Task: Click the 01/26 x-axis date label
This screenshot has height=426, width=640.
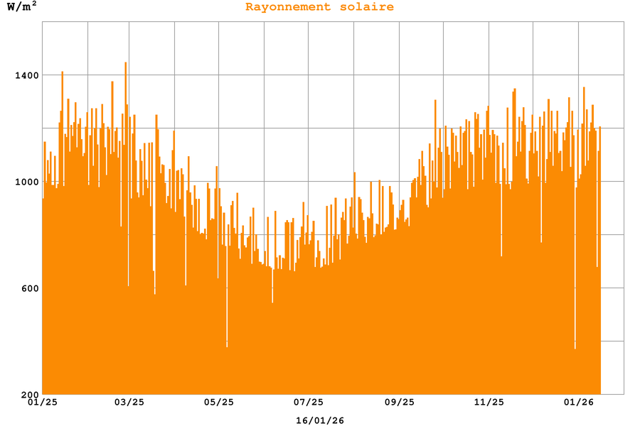Action: (x=578, y=403)
